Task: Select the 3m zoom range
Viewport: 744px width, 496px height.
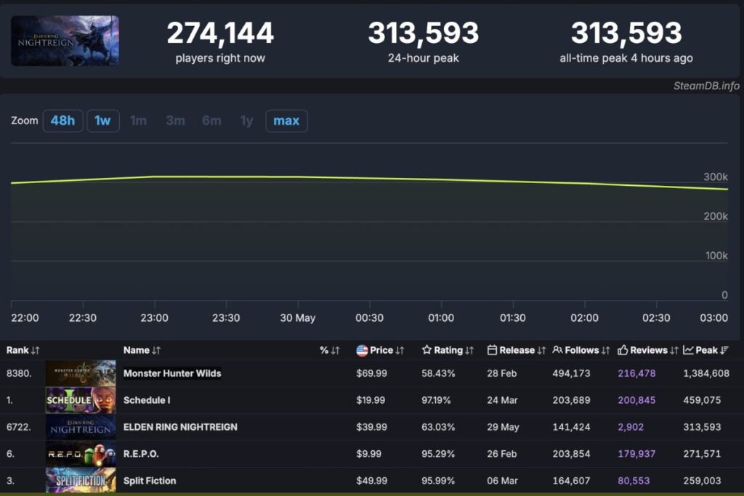Action: click(x=176, y=121)
